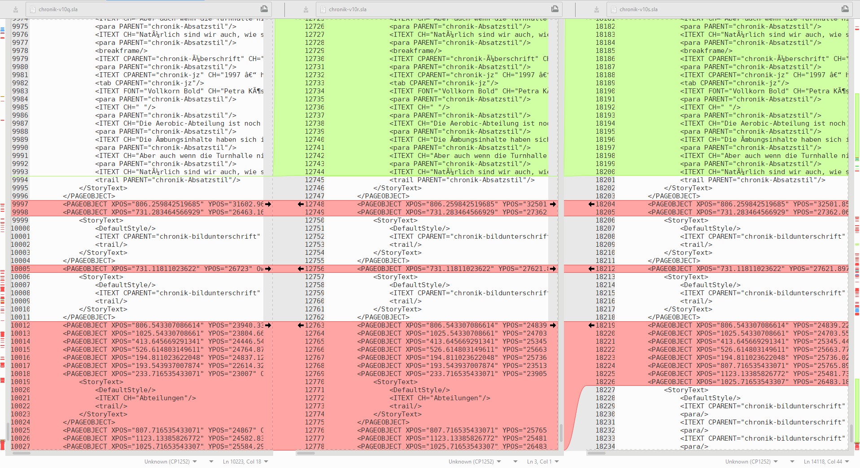Click right arrow at end of line 12763
Image resolution: width=860 pixels, height=468 pixels.
[x=553, y=325]
